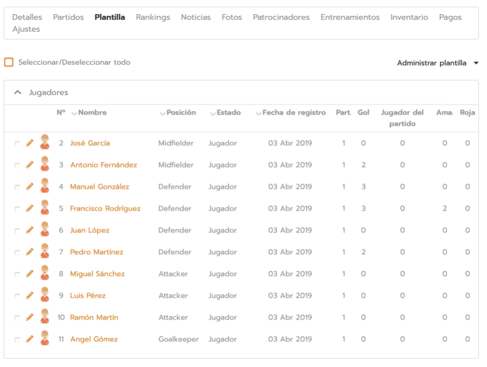Image resolution: width=487 pixels, height=367 pixels.
Task: Sort players by Fecha de registro
Action: pos(294,113)
